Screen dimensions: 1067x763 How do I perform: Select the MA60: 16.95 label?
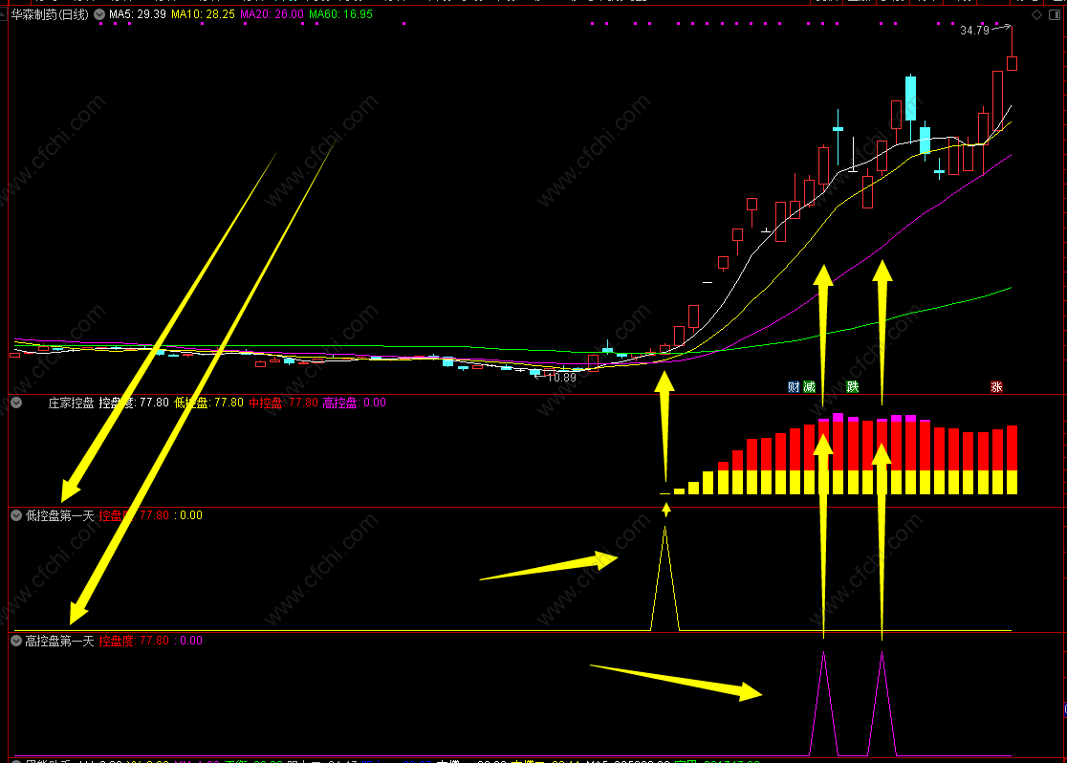(x=341, y=14)
